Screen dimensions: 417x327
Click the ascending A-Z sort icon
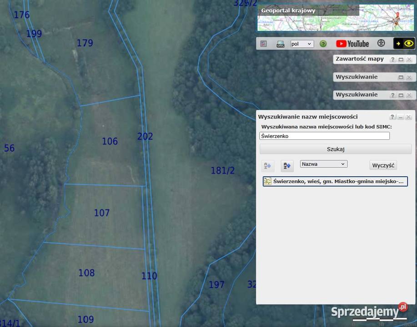pyautogui.click(x=267, y=166)
